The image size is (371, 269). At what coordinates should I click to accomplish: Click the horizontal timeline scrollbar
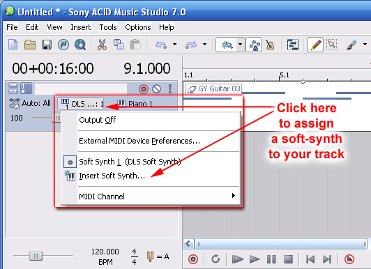pyautogui.click(x=280, y=244)
